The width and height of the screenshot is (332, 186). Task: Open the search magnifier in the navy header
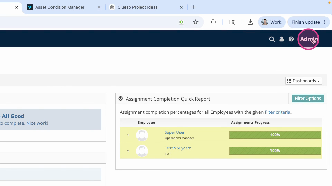(x=272, y=39)
